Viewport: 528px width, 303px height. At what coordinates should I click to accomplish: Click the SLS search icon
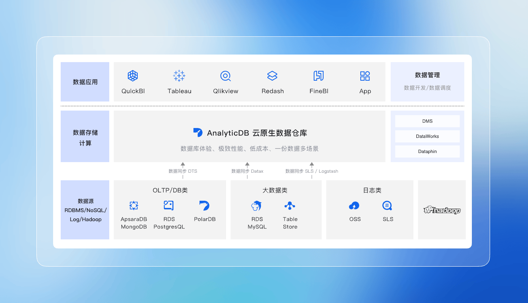(387, 206)
